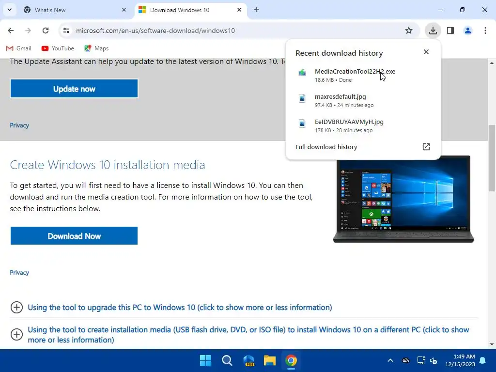Screen dimensions: 496x372
Task: Click the maxresdefault.jpg file icon
Action: tap(302, 98)
